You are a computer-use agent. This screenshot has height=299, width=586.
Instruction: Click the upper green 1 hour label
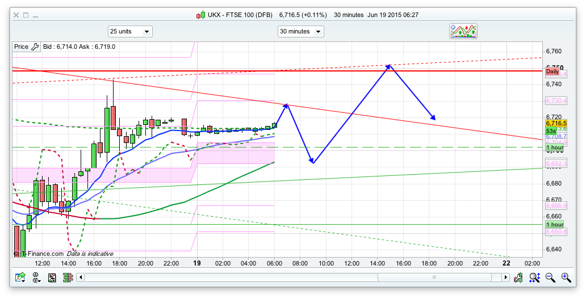pos(554,148)
